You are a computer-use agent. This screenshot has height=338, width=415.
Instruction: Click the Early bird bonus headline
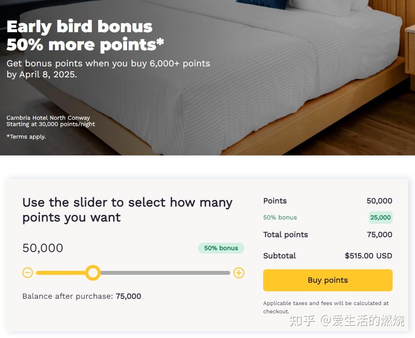(x=80, y=27)
